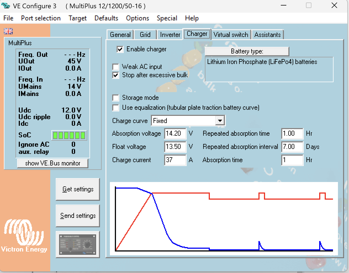
Task: Click the Ignore AC value
Action: (x=73, y=144)
